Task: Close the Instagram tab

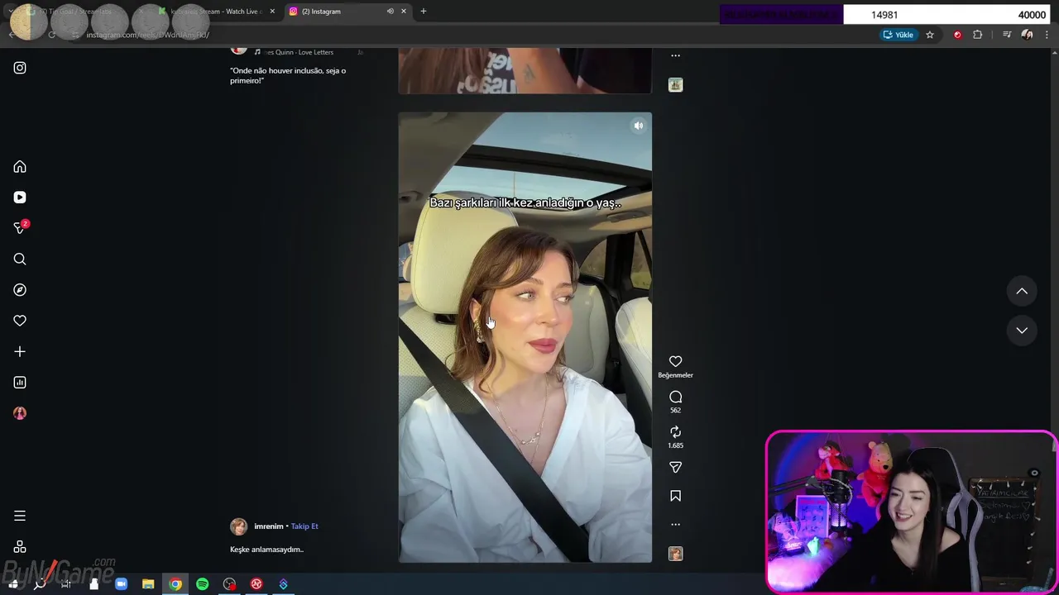Action: (404, 12)
